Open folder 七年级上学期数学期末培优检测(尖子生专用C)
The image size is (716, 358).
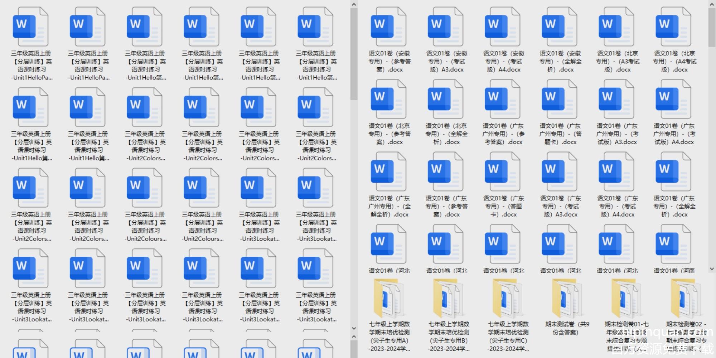[508, 299]
